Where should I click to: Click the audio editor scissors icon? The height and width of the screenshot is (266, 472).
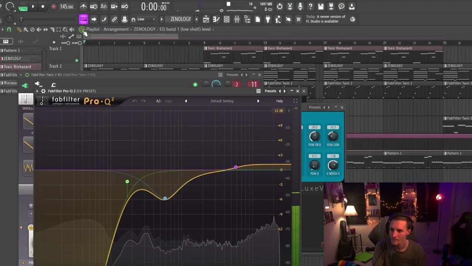290,6
